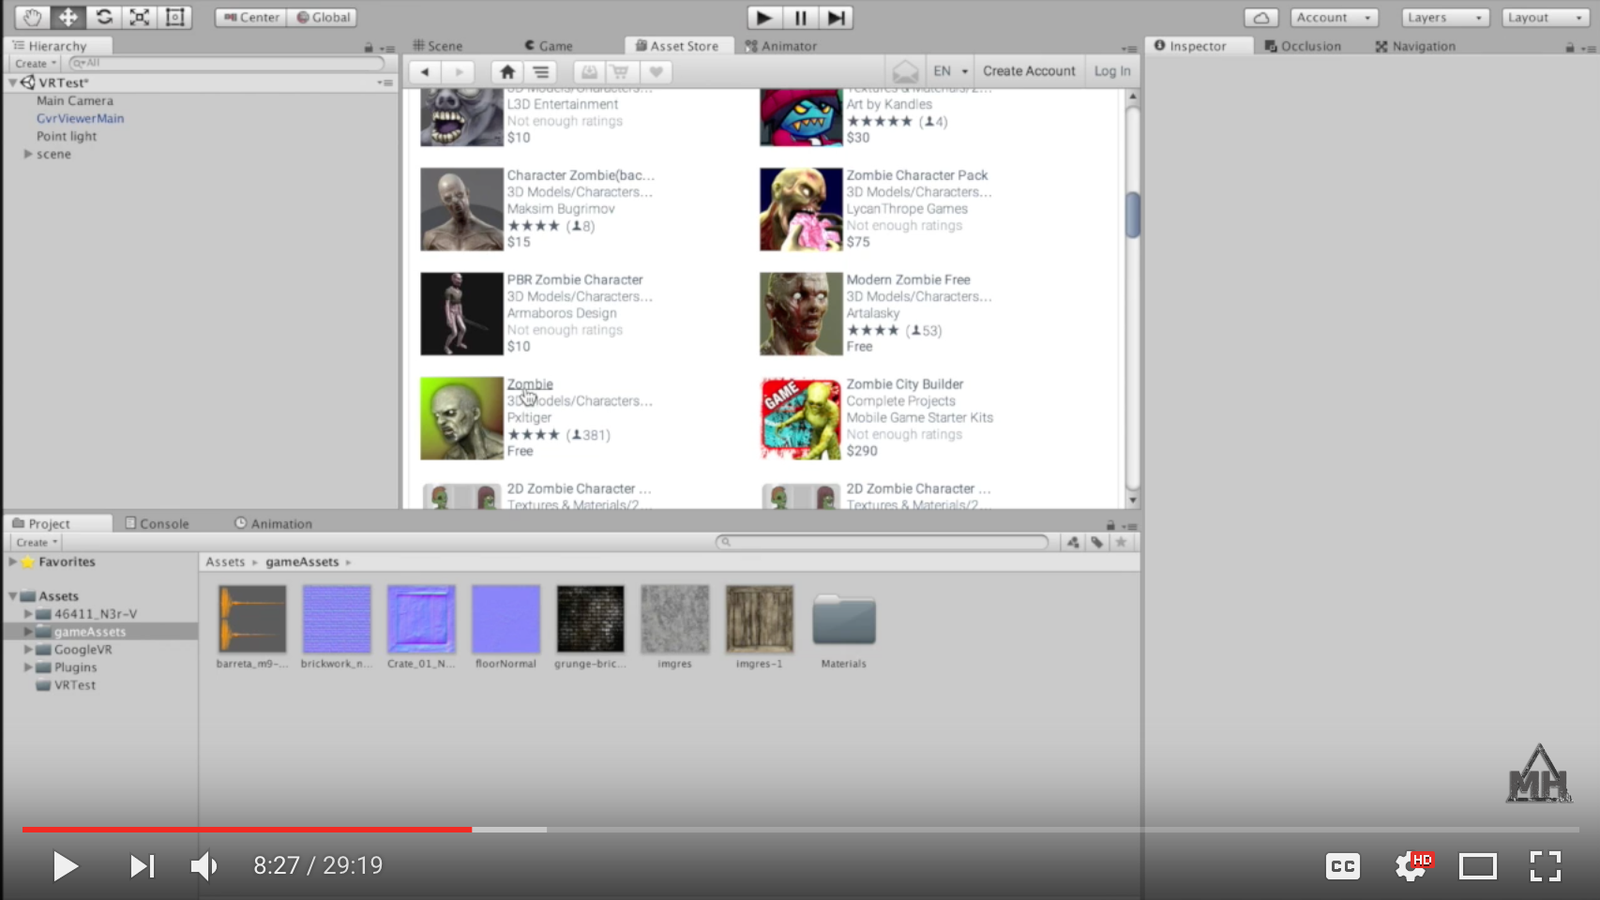This screenshot has height=900, width=1600.
Task: Open the Asset Store inbox envelope icon
Action: click(905, 71)
